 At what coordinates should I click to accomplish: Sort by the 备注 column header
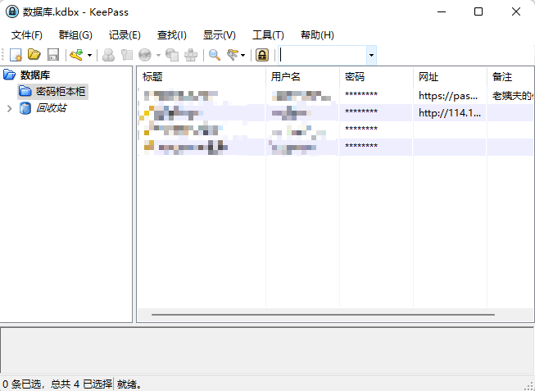point(510,76)
